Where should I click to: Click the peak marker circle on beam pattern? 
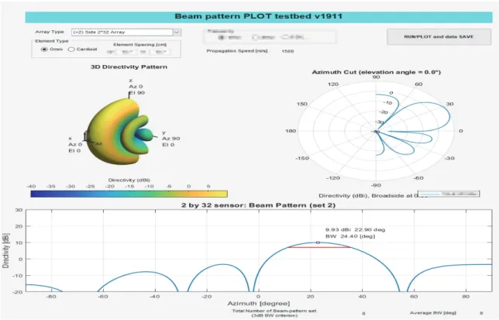click(318, 243)
